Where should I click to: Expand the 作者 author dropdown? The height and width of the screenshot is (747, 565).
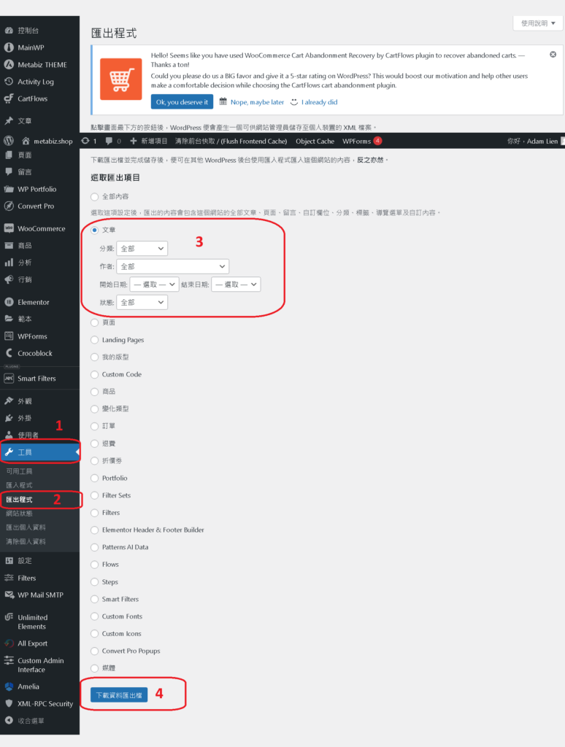172,267
